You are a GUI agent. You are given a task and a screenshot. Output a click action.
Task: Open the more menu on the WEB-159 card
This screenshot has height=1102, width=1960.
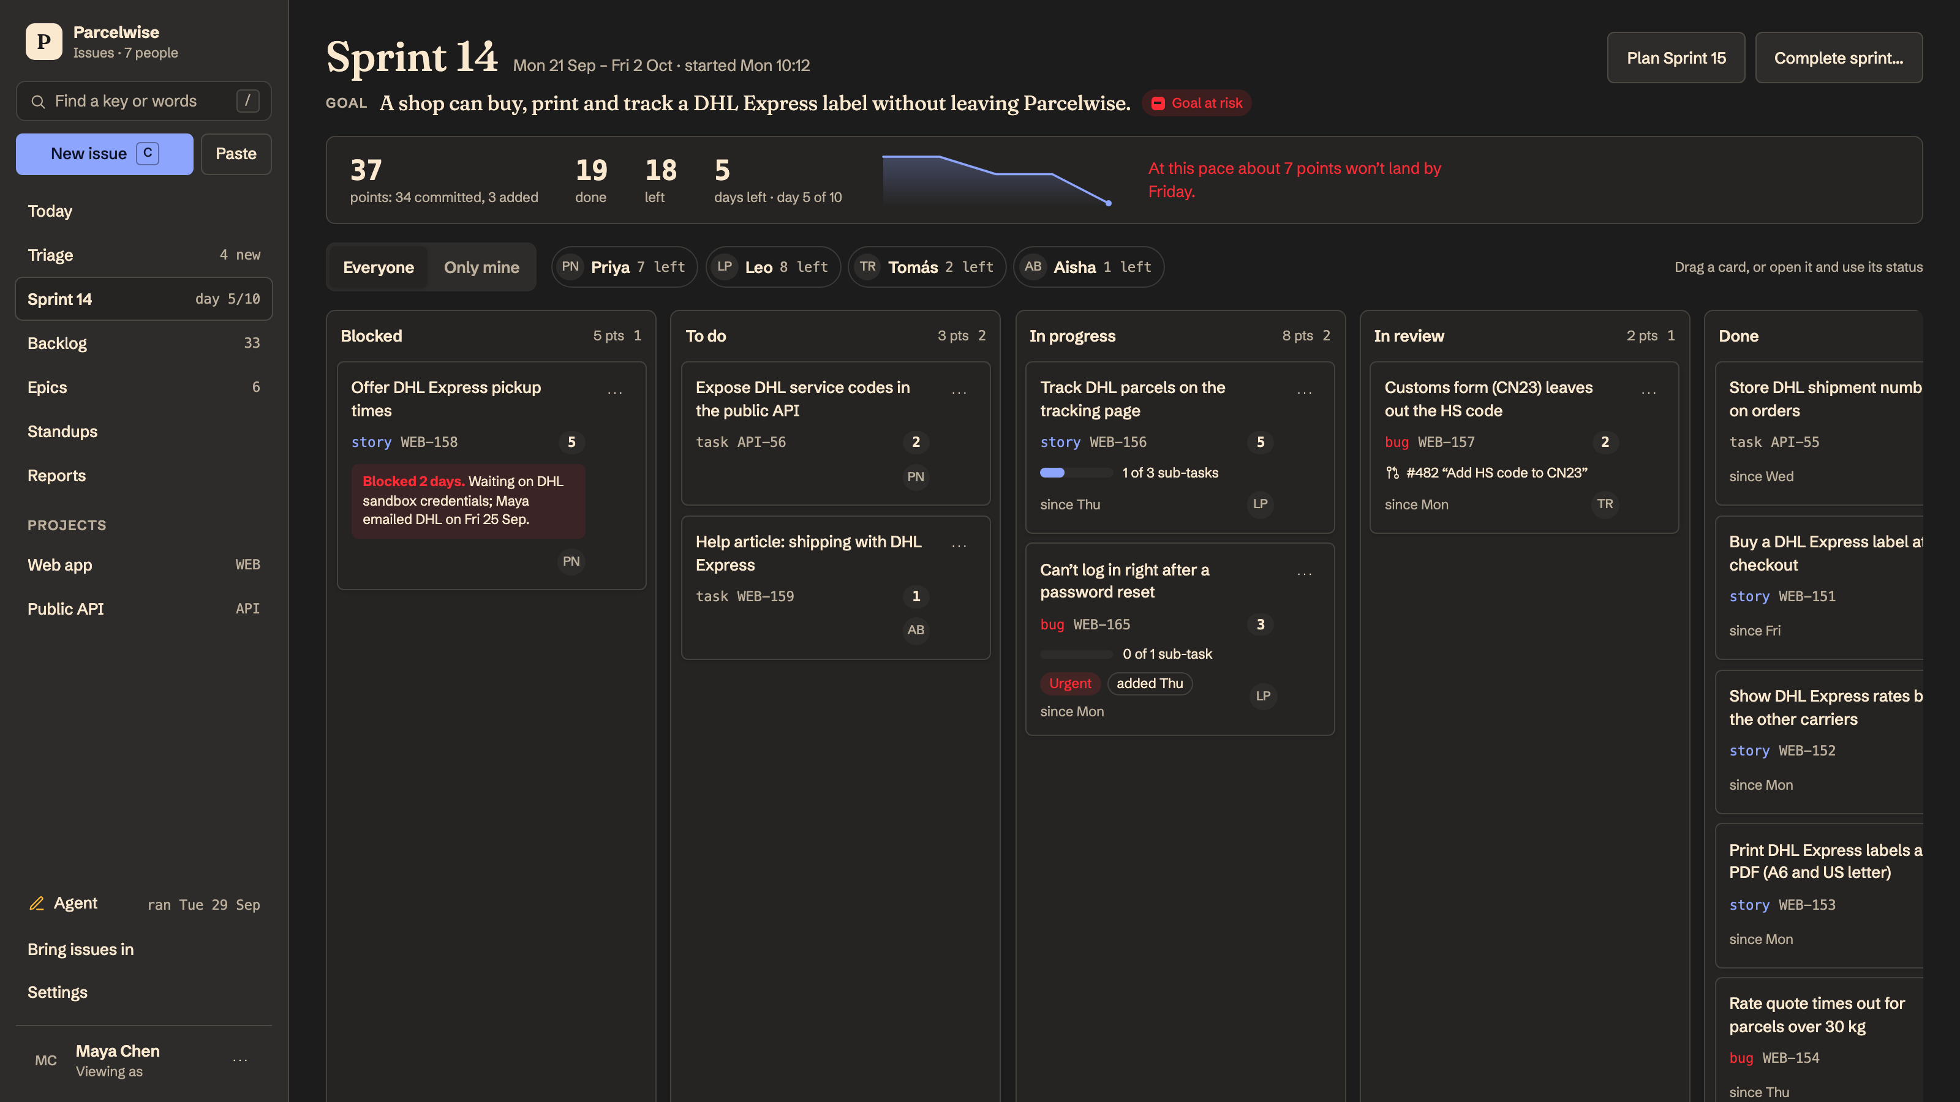pyautogui.click(x=959, y=545)
